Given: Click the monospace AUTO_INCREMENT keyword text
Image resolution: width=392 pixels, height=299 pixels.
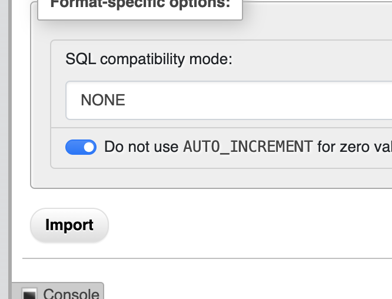Looking at the screenshot, I should 248,147.
